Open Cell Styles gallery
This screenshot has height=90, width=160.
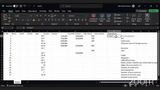click(x=108, y=18)
